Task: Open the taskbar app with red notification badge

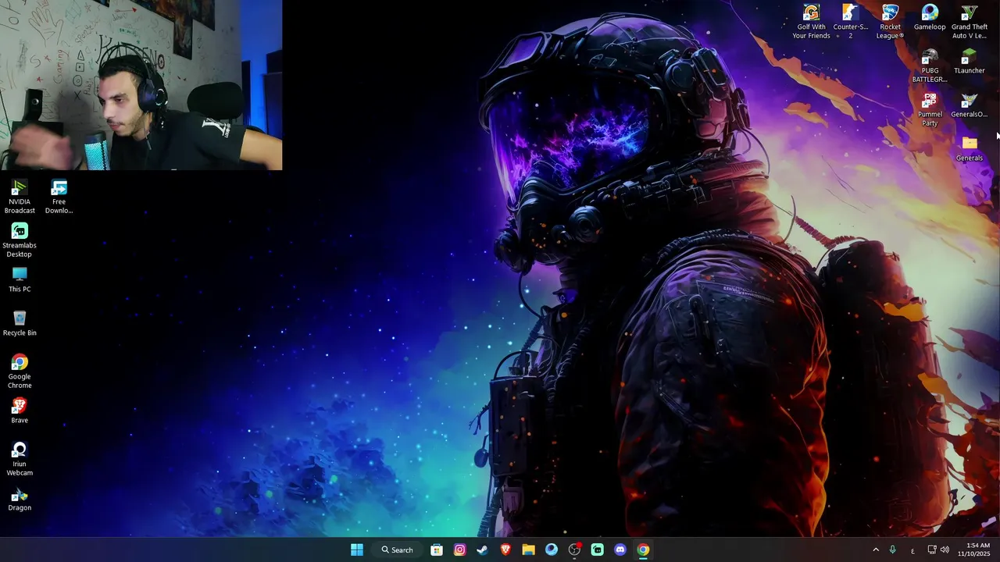Action: pyautogui.click(x=574, y=550)
